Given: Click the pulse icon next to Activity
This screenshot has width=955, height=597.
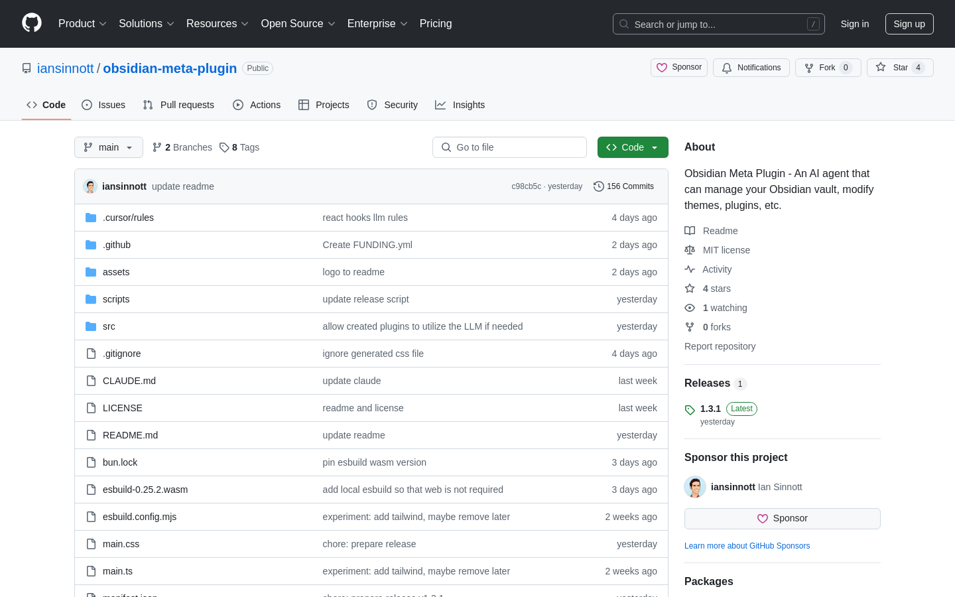Looking at the screenshot, I should (x=690, y=269).
